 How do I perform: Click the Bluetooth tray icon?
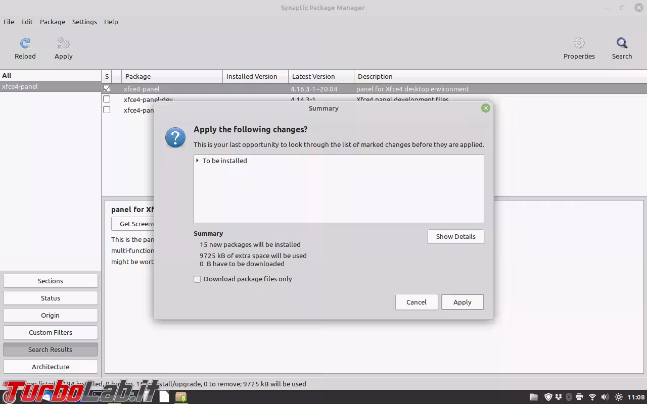(569, 397)
